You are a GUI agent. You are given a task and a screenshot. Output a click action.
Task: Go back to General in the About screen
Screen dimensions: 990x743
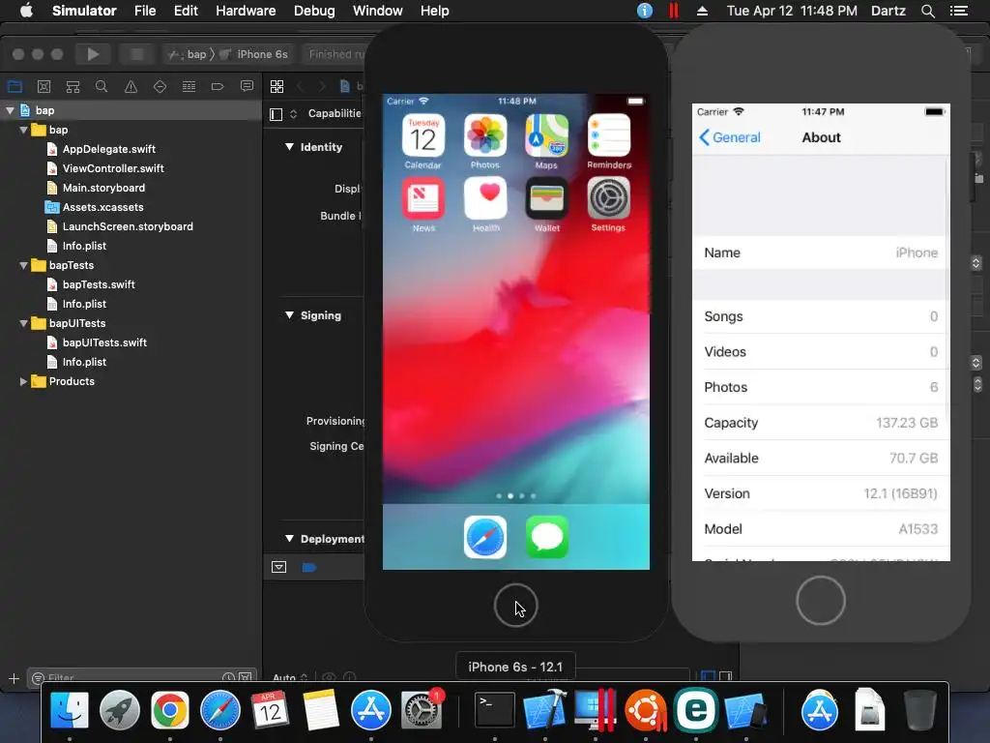tap(730, 137)
